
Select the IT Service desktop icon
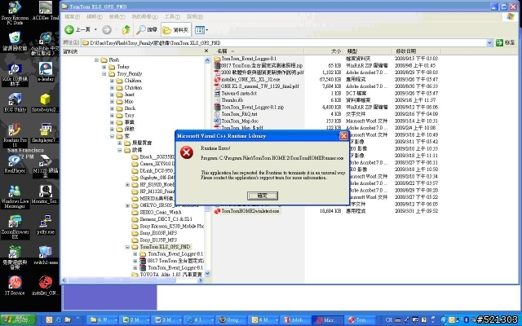point(15,285)
